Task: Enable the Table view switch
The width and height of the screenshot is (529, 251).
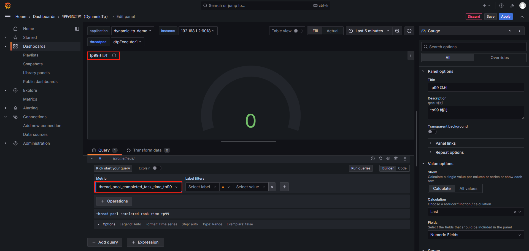Action: coord(298,31)
